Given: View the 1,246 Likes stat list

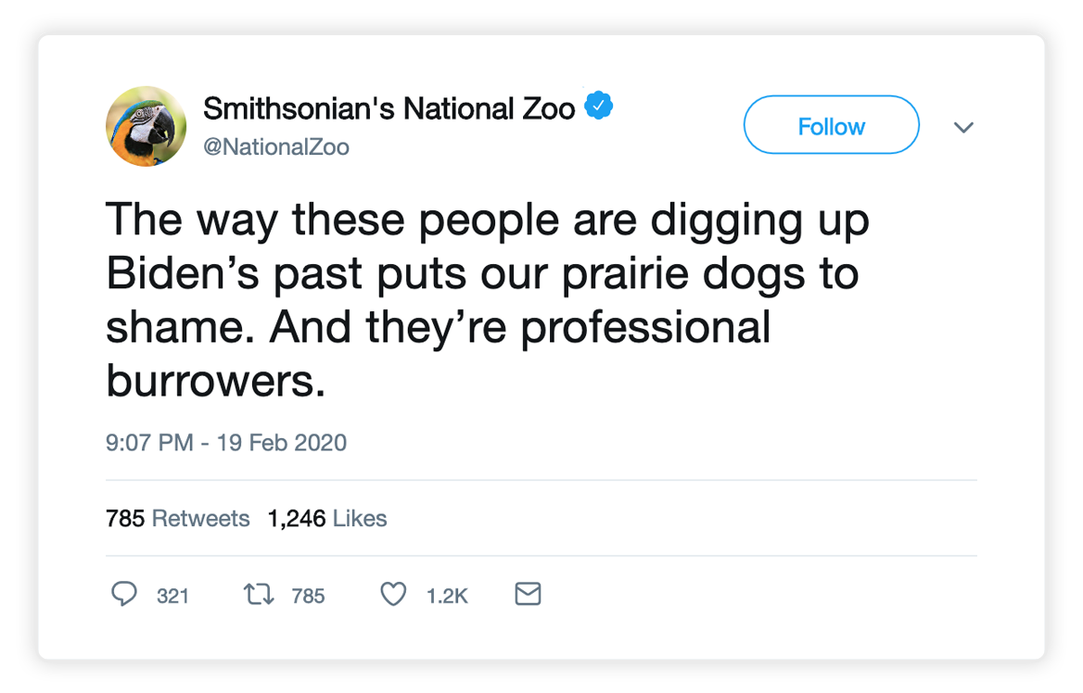Looking at the screenshot, I should pyautogui.click(x=326, y=518).
